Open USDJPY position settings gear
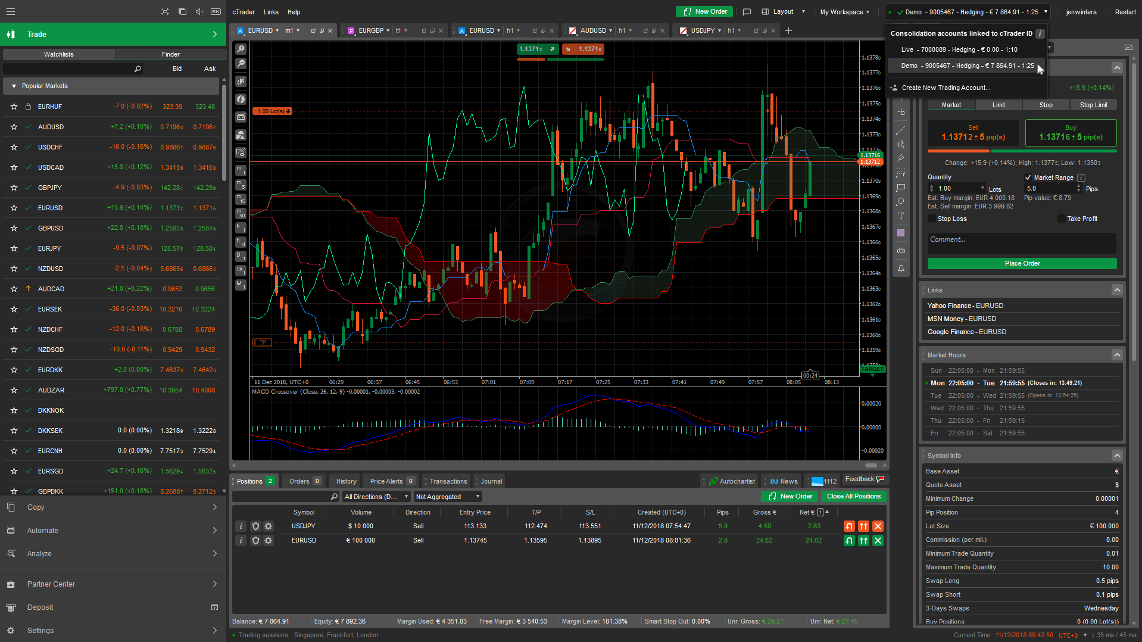The width and height of the screenshot is (1142, 642). pyautogui.click(x=269, y=526)
